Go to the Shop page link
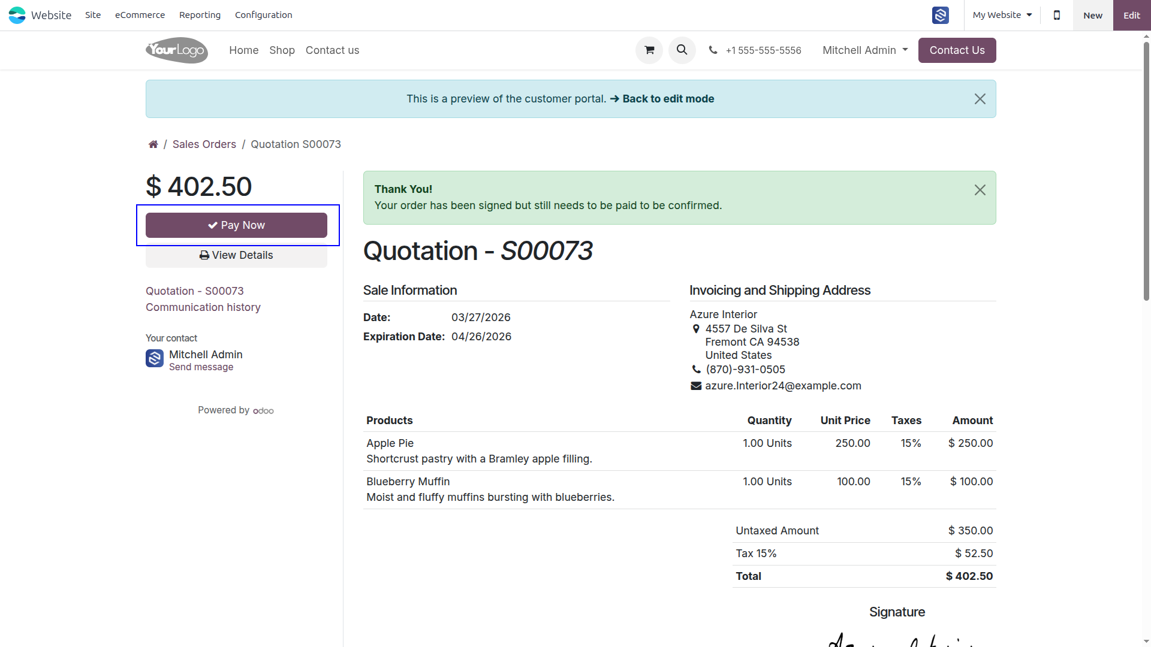The width and height of the screenshot is (1151, 647). tap(282, 50)
